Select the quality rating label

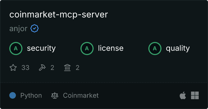178,48
